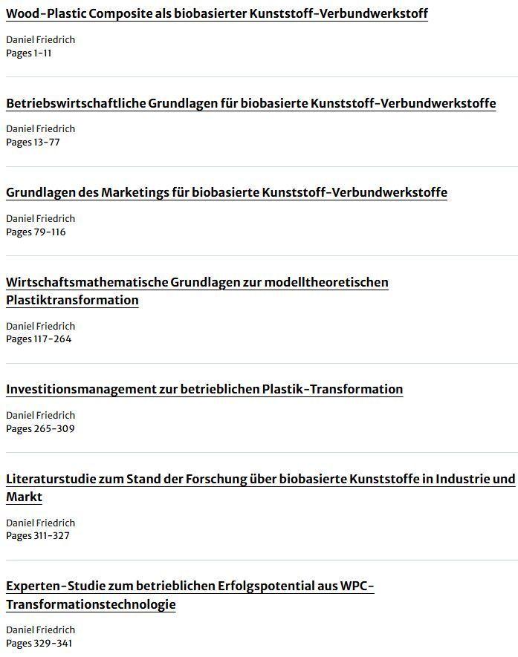Open the Wood-Plastic Composite chapter link
518x657 pixels.
click(217, 13)
